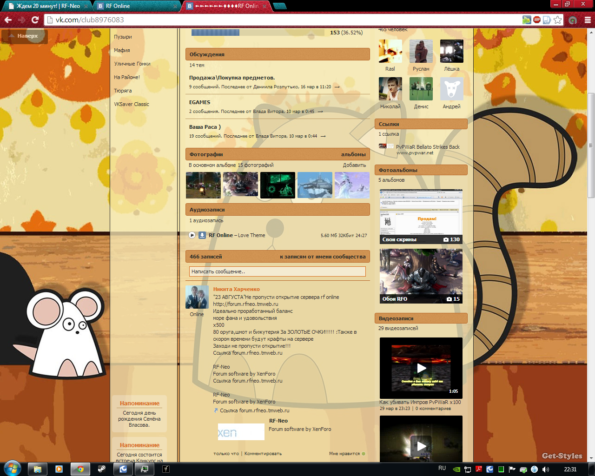Click the 'Написать сообщение..' field
The width and height of the screenshot is (595, 476).
tap(278, 271)
